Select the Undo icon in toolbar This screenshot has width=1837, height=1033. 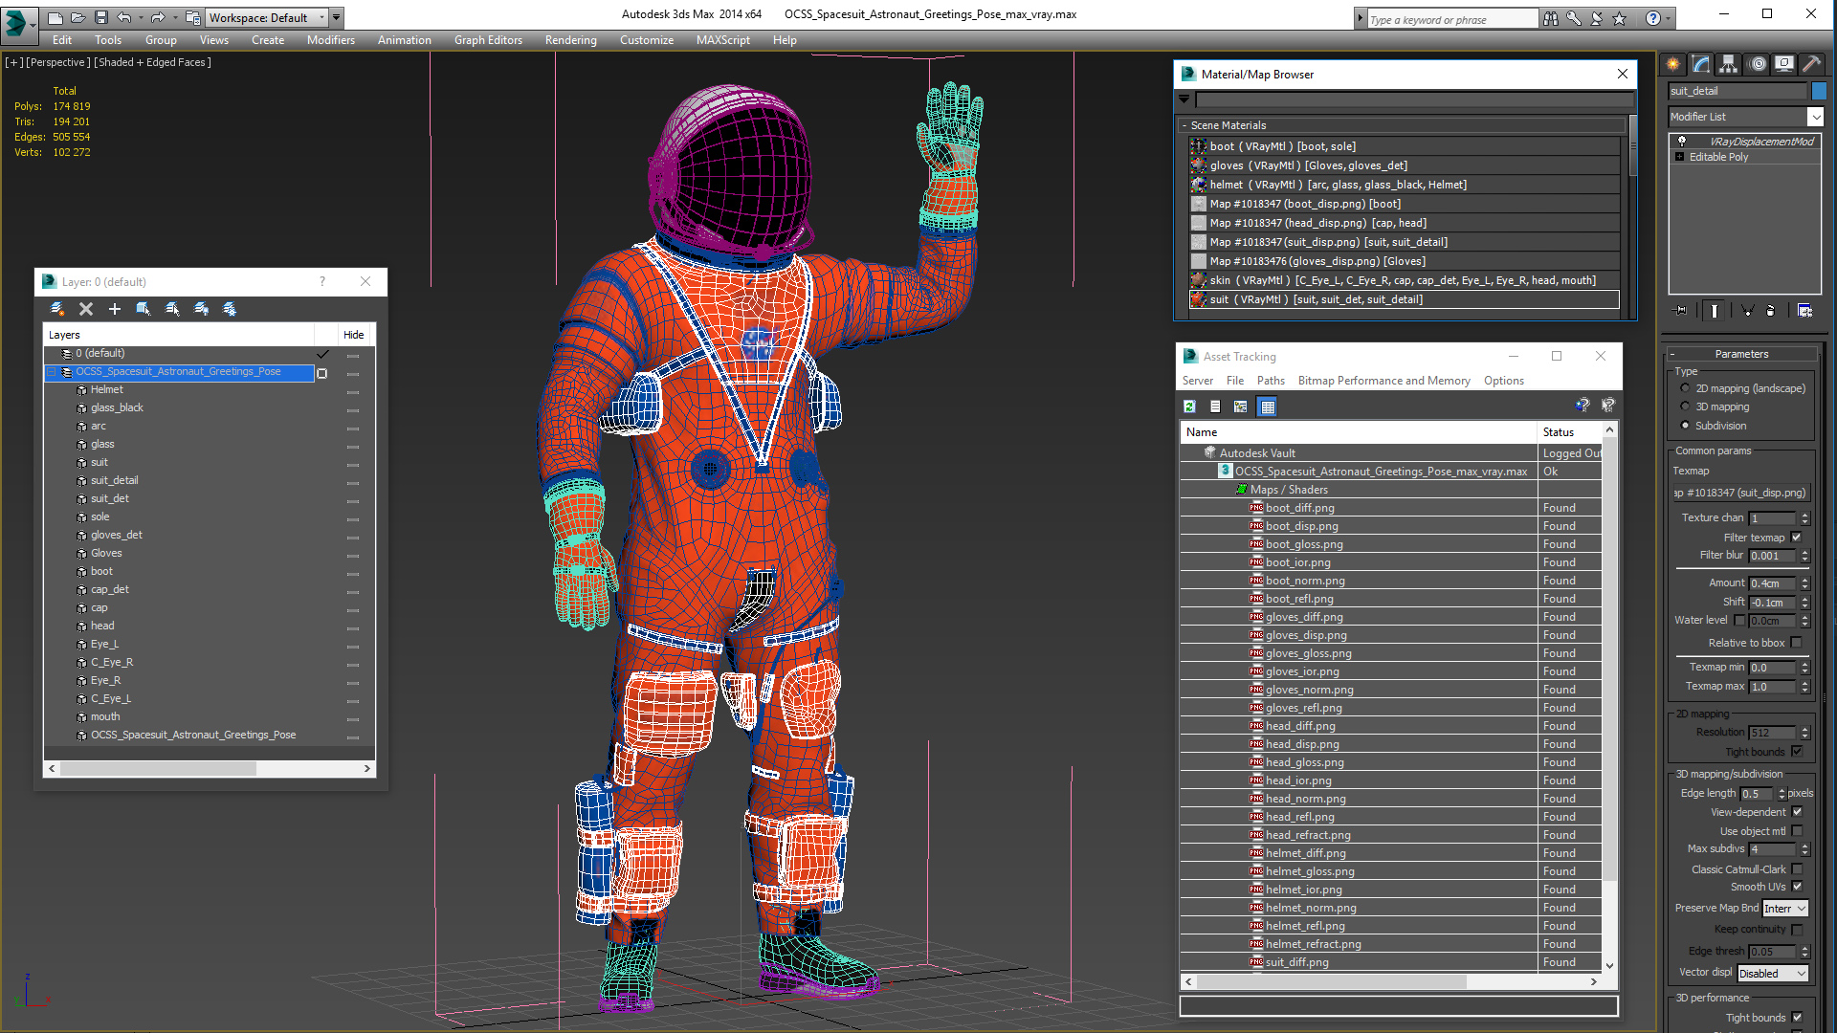tap(125, 16)
